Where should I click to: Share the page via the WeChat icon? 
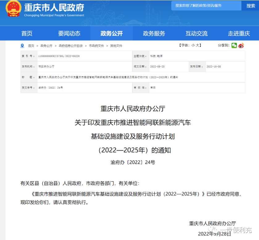tap(234, 46)
